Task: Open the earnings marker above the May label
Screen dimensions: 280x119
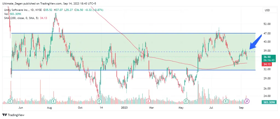Action: pos(186,101)
